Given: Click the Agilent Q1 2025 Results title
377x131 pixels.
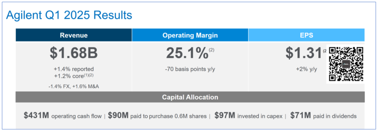Looking at the screenshot, I should coord(69,15).
